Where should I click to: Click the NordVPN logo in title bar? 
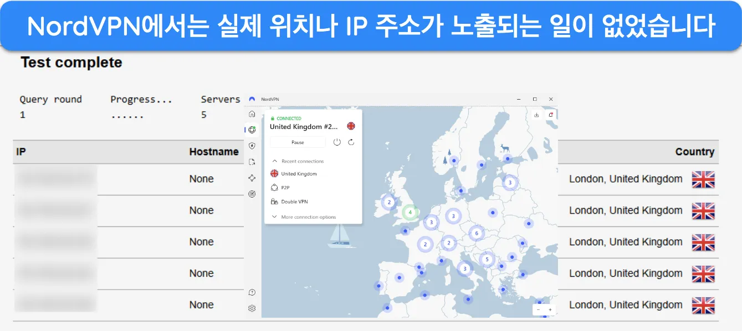point(252,99)
